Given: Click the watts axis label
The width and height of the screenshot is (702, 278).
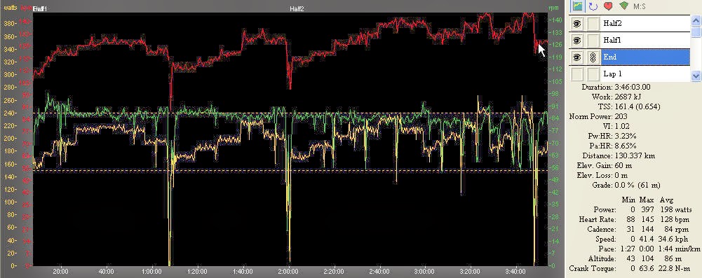Looking at the screenshot, I should pos(11,8).
